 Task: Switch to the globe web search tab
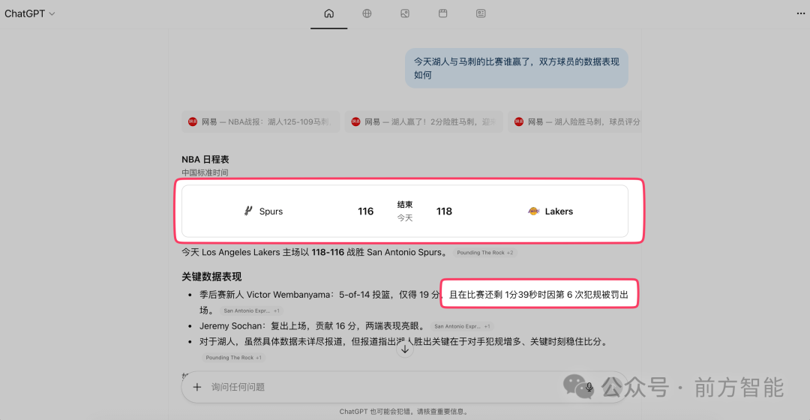pyautogui.click(x=367, y=13)
